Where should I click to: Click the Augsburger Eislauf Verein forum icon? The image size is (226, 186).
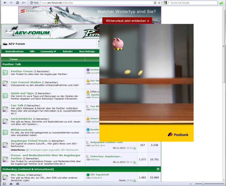pyautogui.click(x=5, y=145)
